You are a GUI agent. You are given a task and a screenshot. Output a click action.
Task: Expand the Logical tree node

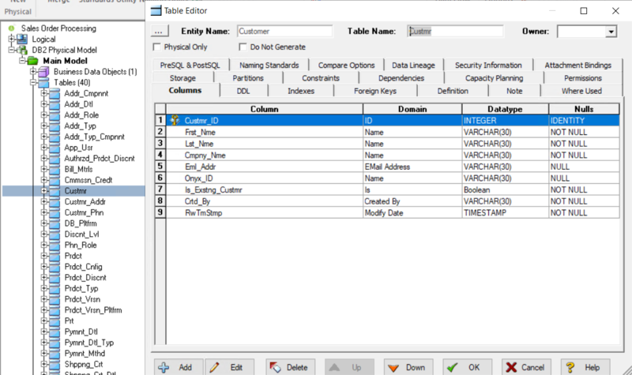point(12,39)
